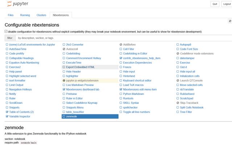Click the disabled icon beside Launch QTConsole
The height and width of the screenshot is (145, 232).
178,80
